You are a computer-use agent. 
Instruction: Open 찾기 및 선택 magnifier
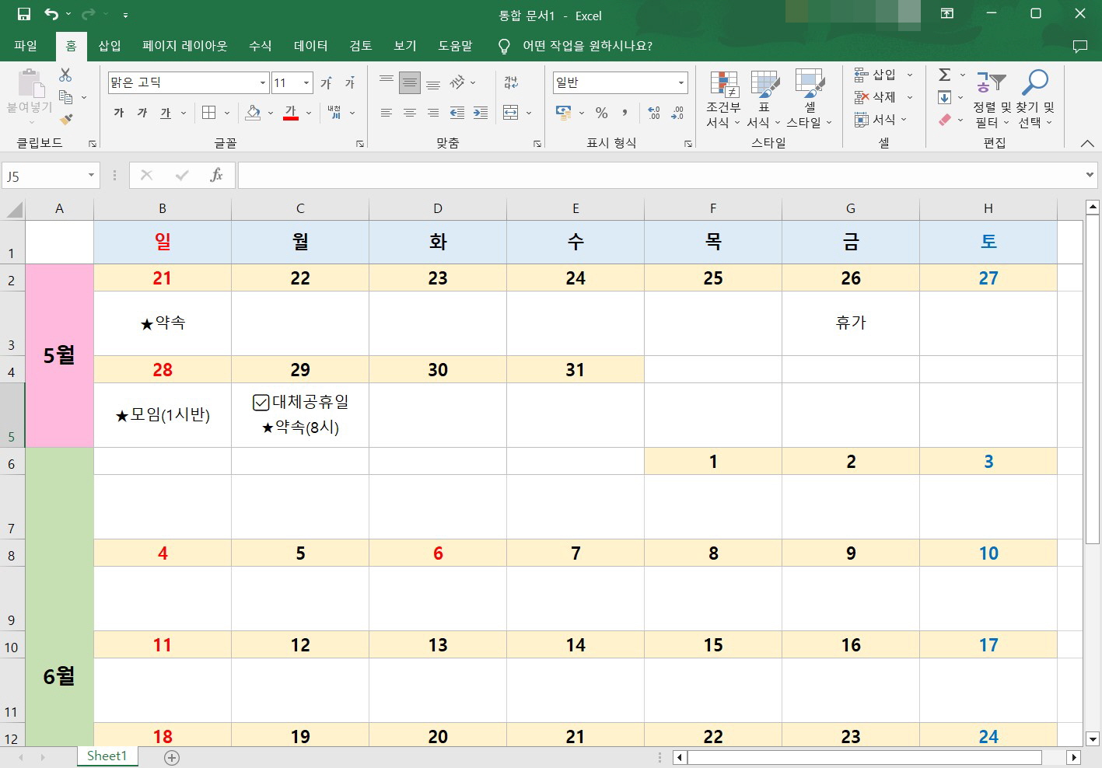[x=1036, y=99]
